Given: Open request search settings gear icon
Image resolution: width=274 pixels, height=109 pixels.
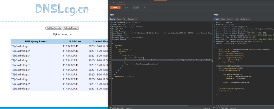Looking at the screenshot, I should [114, 108].
